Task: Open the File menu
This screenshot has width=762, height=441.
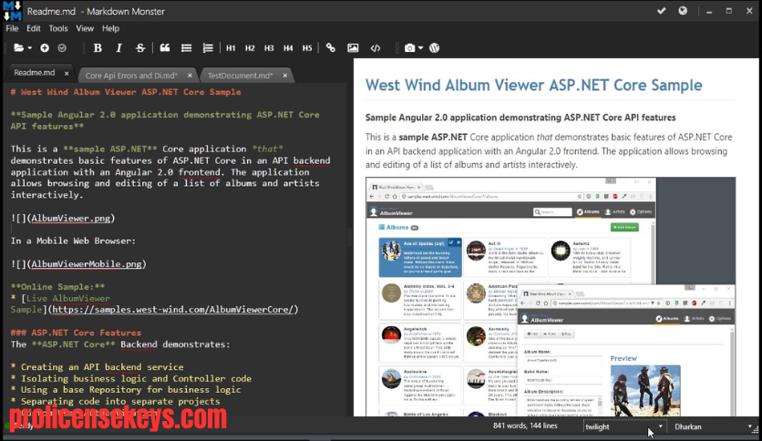Action: 12,28
